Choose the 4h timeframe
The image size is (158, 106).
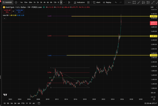[44, 3]
